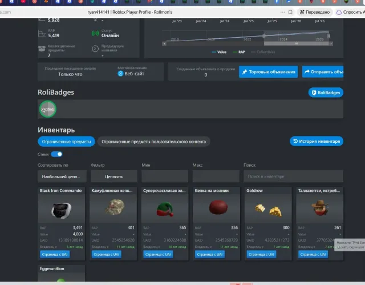Toggle the Стеки stacks switch
The width and height of the screenshot is (365, 285).
(x=56, y=154)
